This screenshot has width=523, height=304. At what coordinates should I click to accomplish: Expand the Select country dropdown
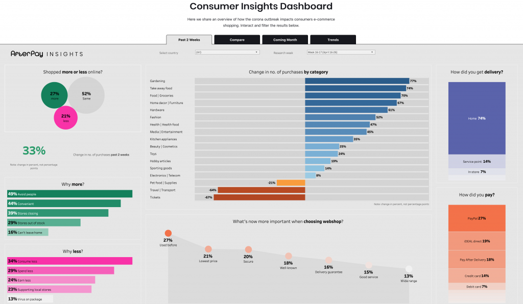coord(227,52)
